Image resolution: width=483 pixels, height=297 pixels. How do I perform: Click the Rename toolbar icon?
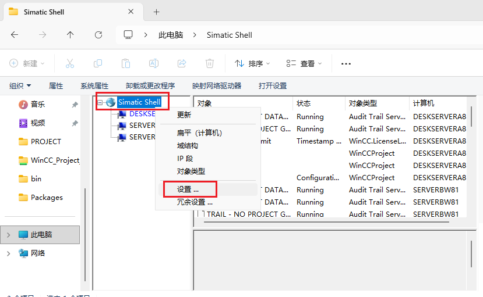tap(154, 63)
